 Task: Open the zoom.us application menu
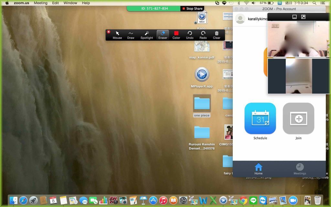(x=22, y=3)
